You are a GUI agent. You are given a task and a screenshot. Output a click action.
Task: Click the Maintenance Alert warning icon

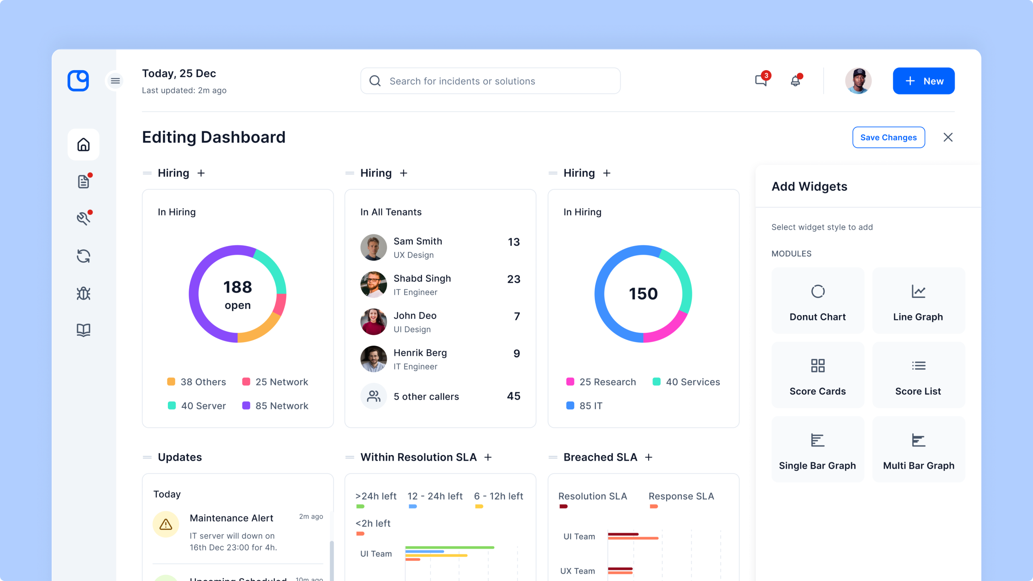(x=166, y=524)
